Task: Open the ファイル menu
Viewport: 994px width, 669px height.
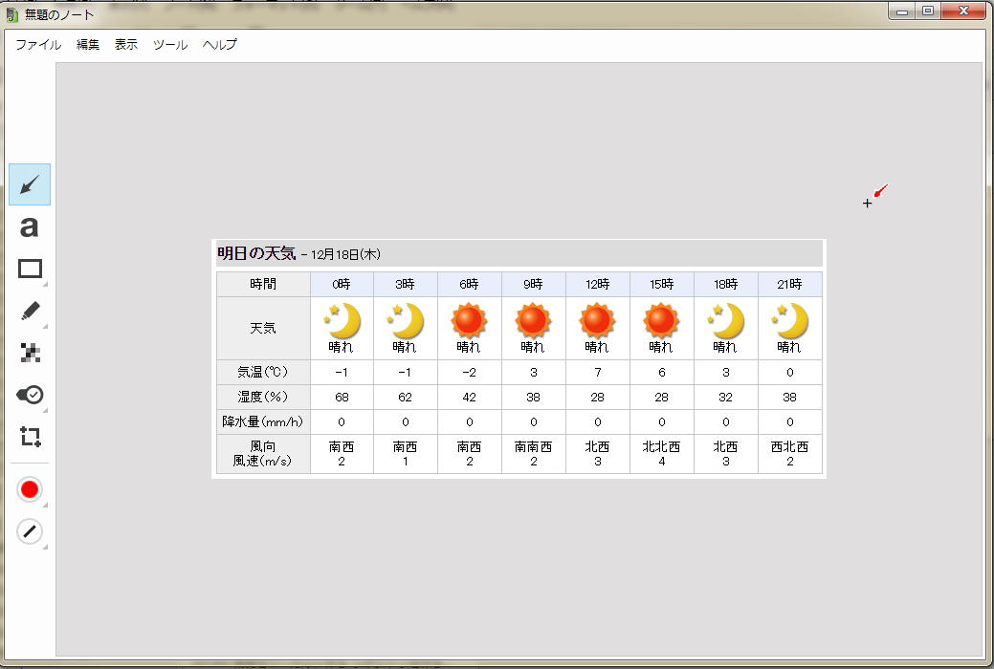Action: pos(37,44)
